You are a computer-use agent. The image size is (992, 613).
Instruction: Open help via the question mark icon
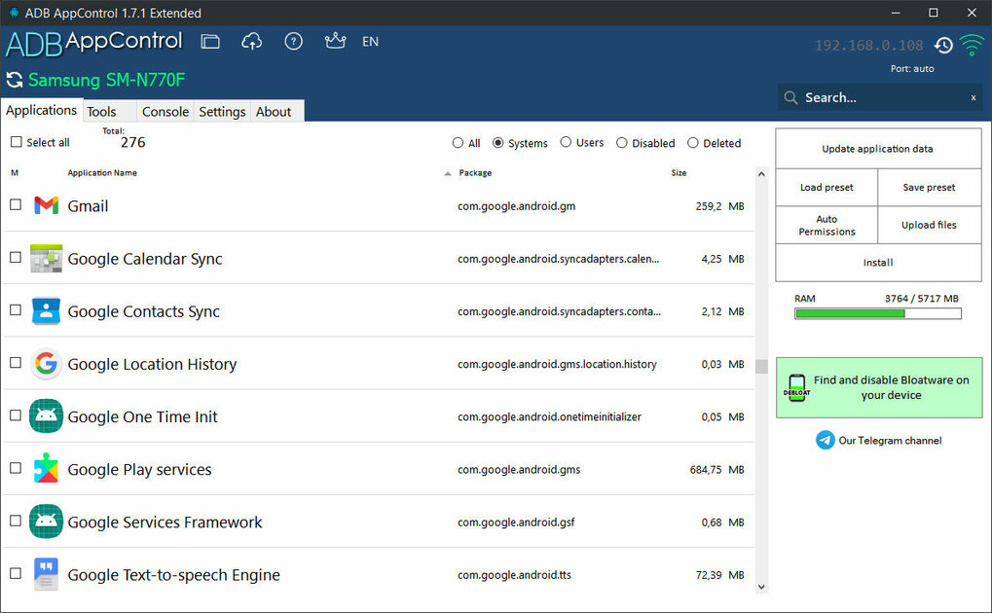click(x=293, y=42)
